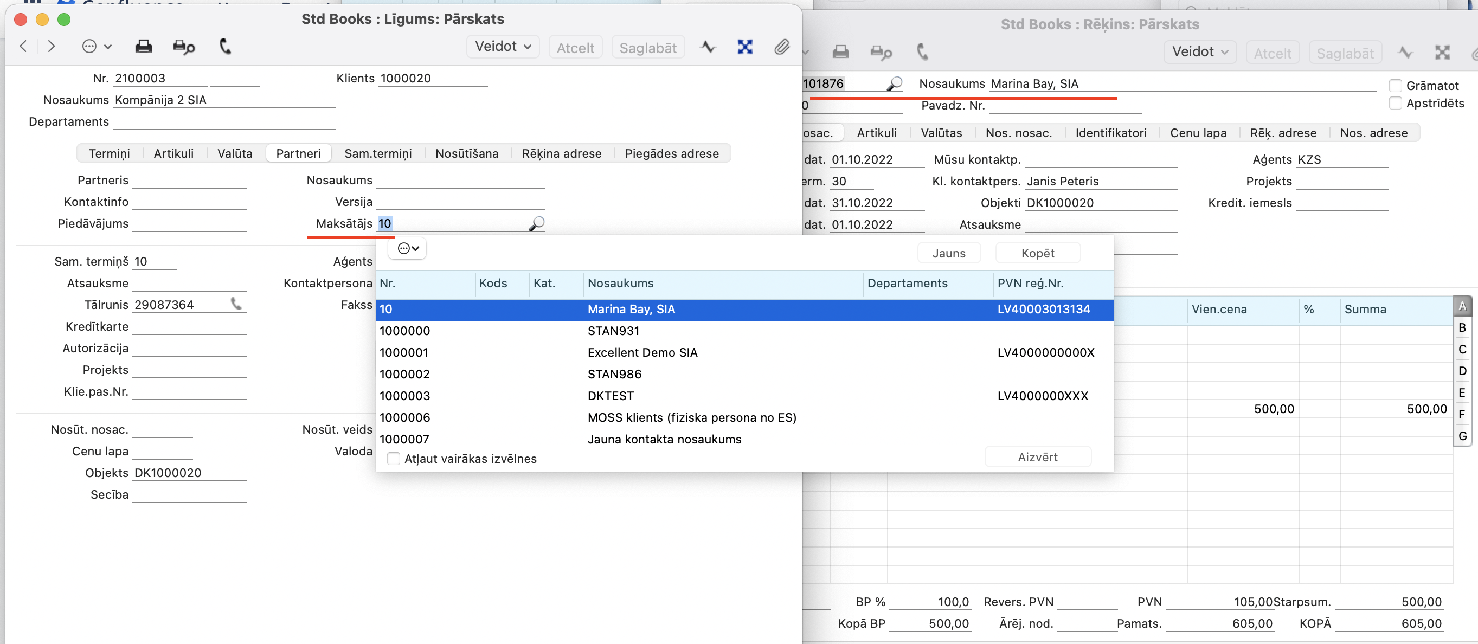This screenshot has width=1478, height=644.
Task: Open the ellipsis actions menu in Līgums toolbar
Action: pos(96,47)
